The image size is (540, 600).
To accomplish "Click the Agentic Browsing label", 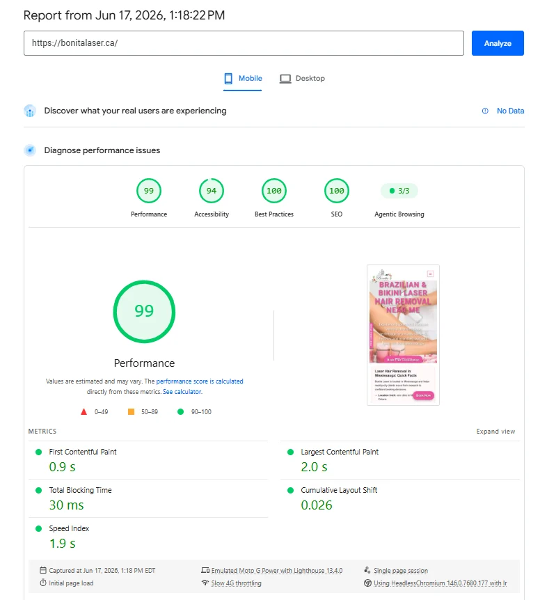I will click(399, 214).
